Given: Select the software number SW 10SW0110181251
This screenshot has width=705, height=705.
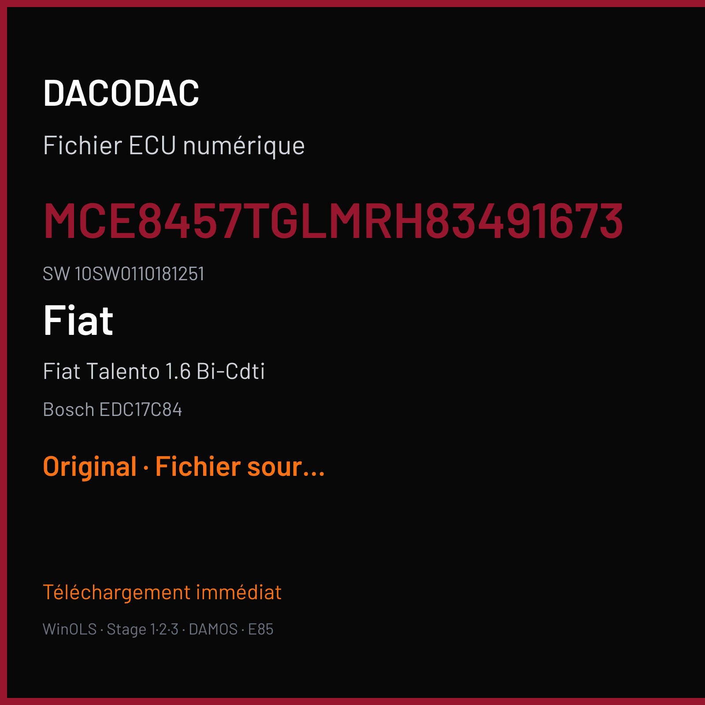Looking at the screenshot, I should (124, 274).
